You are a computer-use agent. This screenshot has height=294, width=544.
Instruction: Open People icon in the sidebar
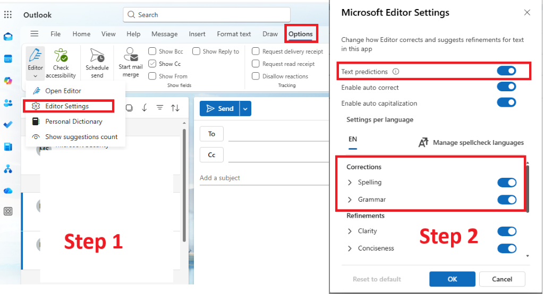pyautogui.click(x=8, y=102)
